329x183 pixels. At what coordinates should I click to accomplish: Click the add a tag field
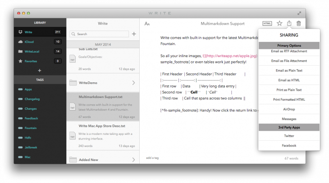coord(152,158)
